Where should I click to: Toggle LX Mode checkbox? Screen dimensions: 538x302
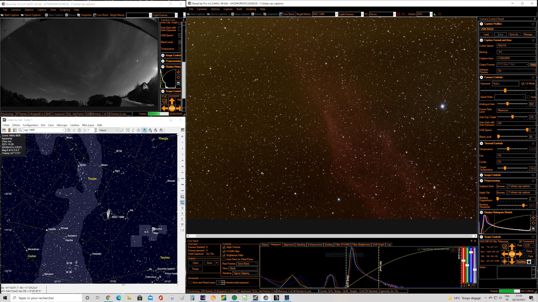[523, 84]
